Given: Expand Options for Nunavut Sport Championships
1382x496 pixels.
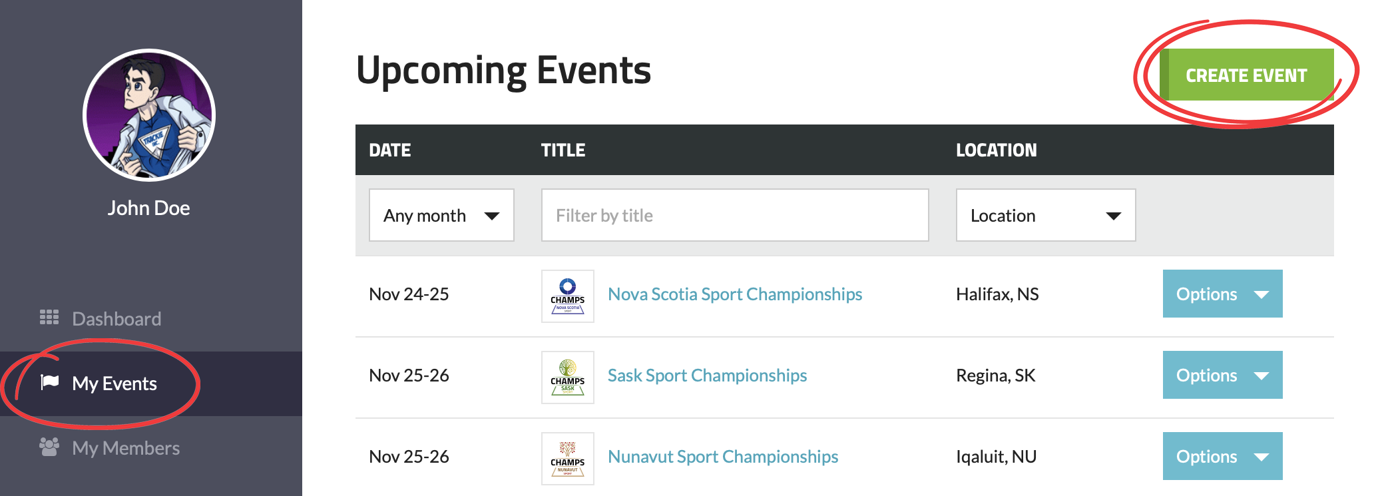Looking at the screenshot, I should [1222, 457].
